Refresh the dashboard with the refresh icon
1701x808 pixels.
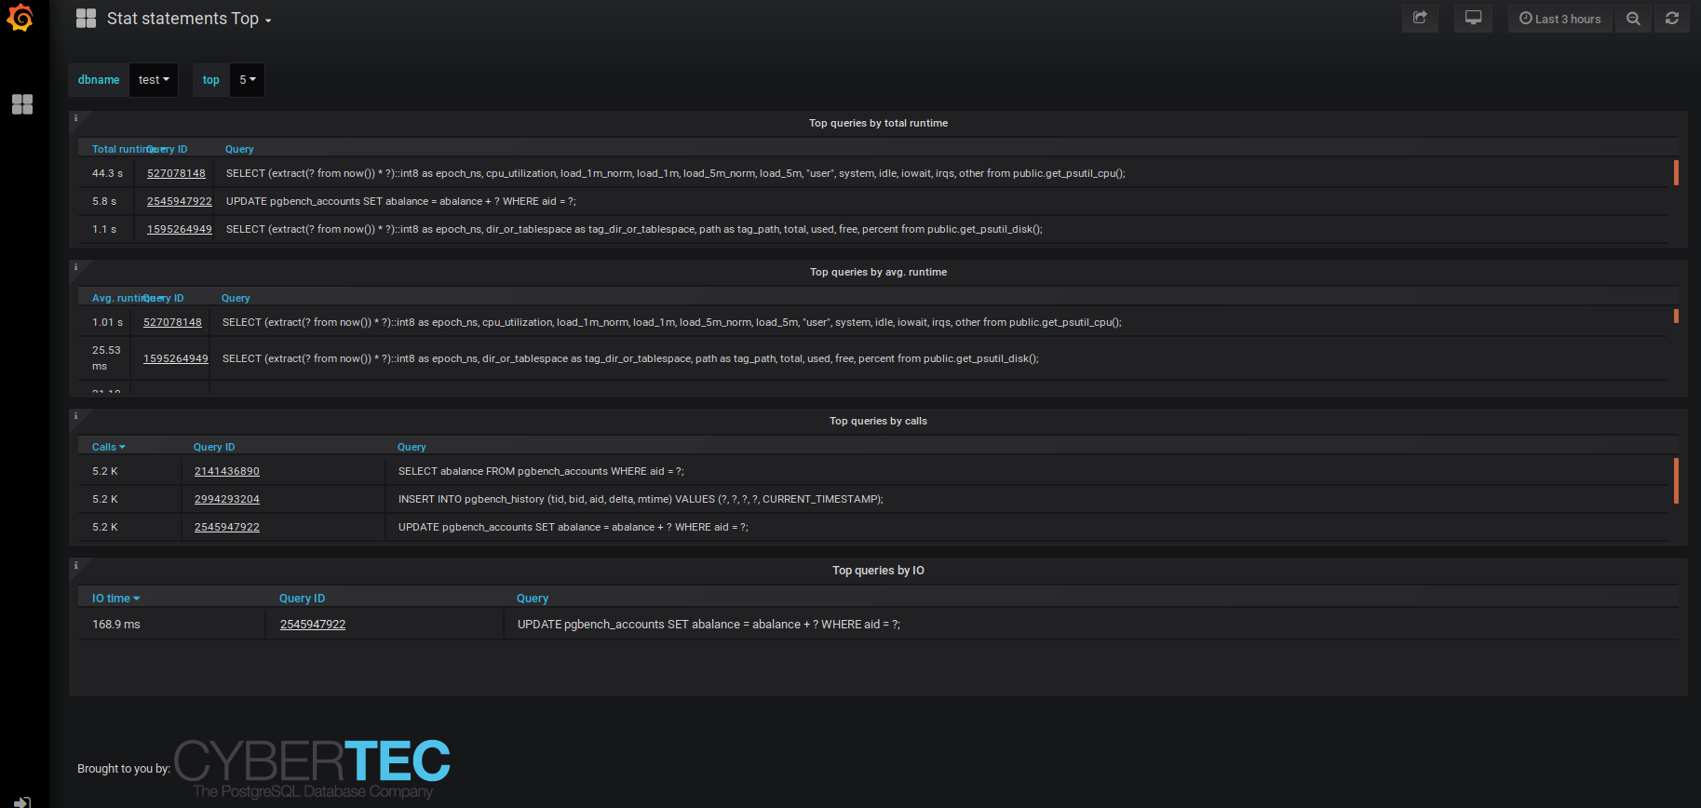1672,19
